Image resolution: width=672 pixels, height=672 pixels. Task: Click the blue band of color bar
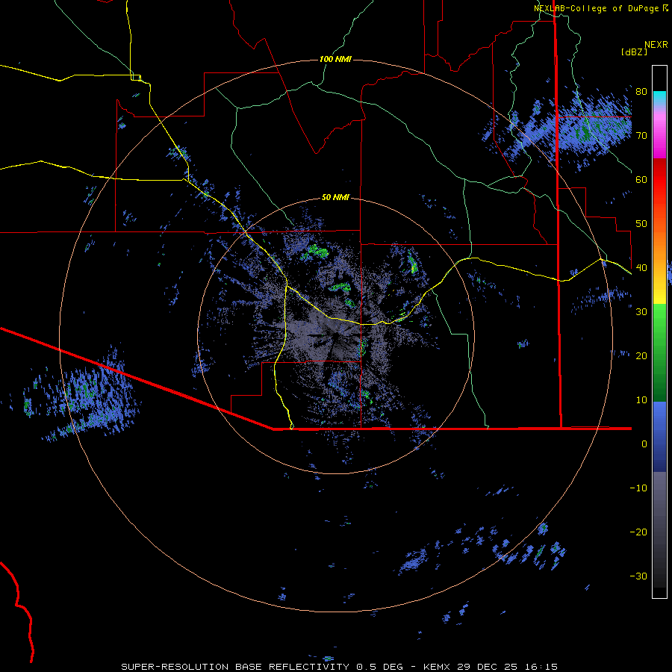(x=659, y=437)
